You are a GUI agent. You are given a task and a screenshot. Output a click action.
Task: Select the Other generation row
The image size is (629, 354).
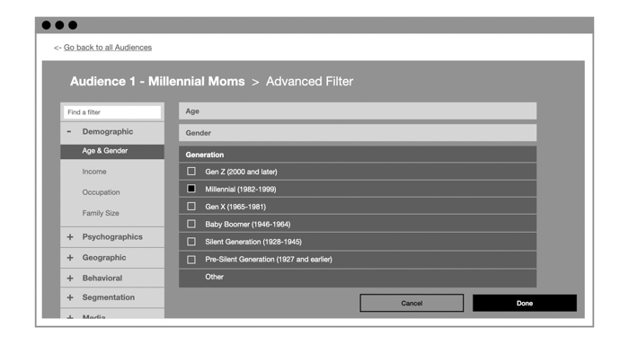(358, 278)
